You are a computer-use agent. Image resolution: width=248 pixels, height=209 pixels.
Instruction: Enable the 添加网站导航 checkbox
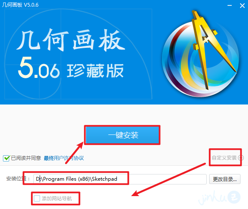click(x=37, y=199)
